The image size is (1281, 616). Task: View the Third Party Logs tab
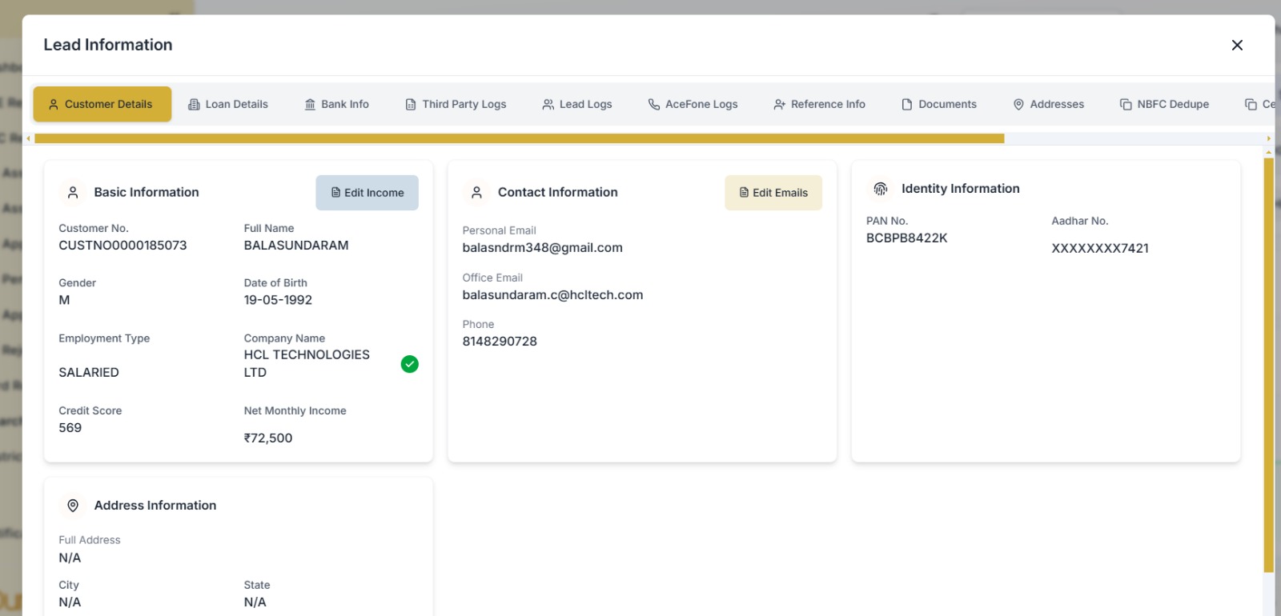[456, 104]
